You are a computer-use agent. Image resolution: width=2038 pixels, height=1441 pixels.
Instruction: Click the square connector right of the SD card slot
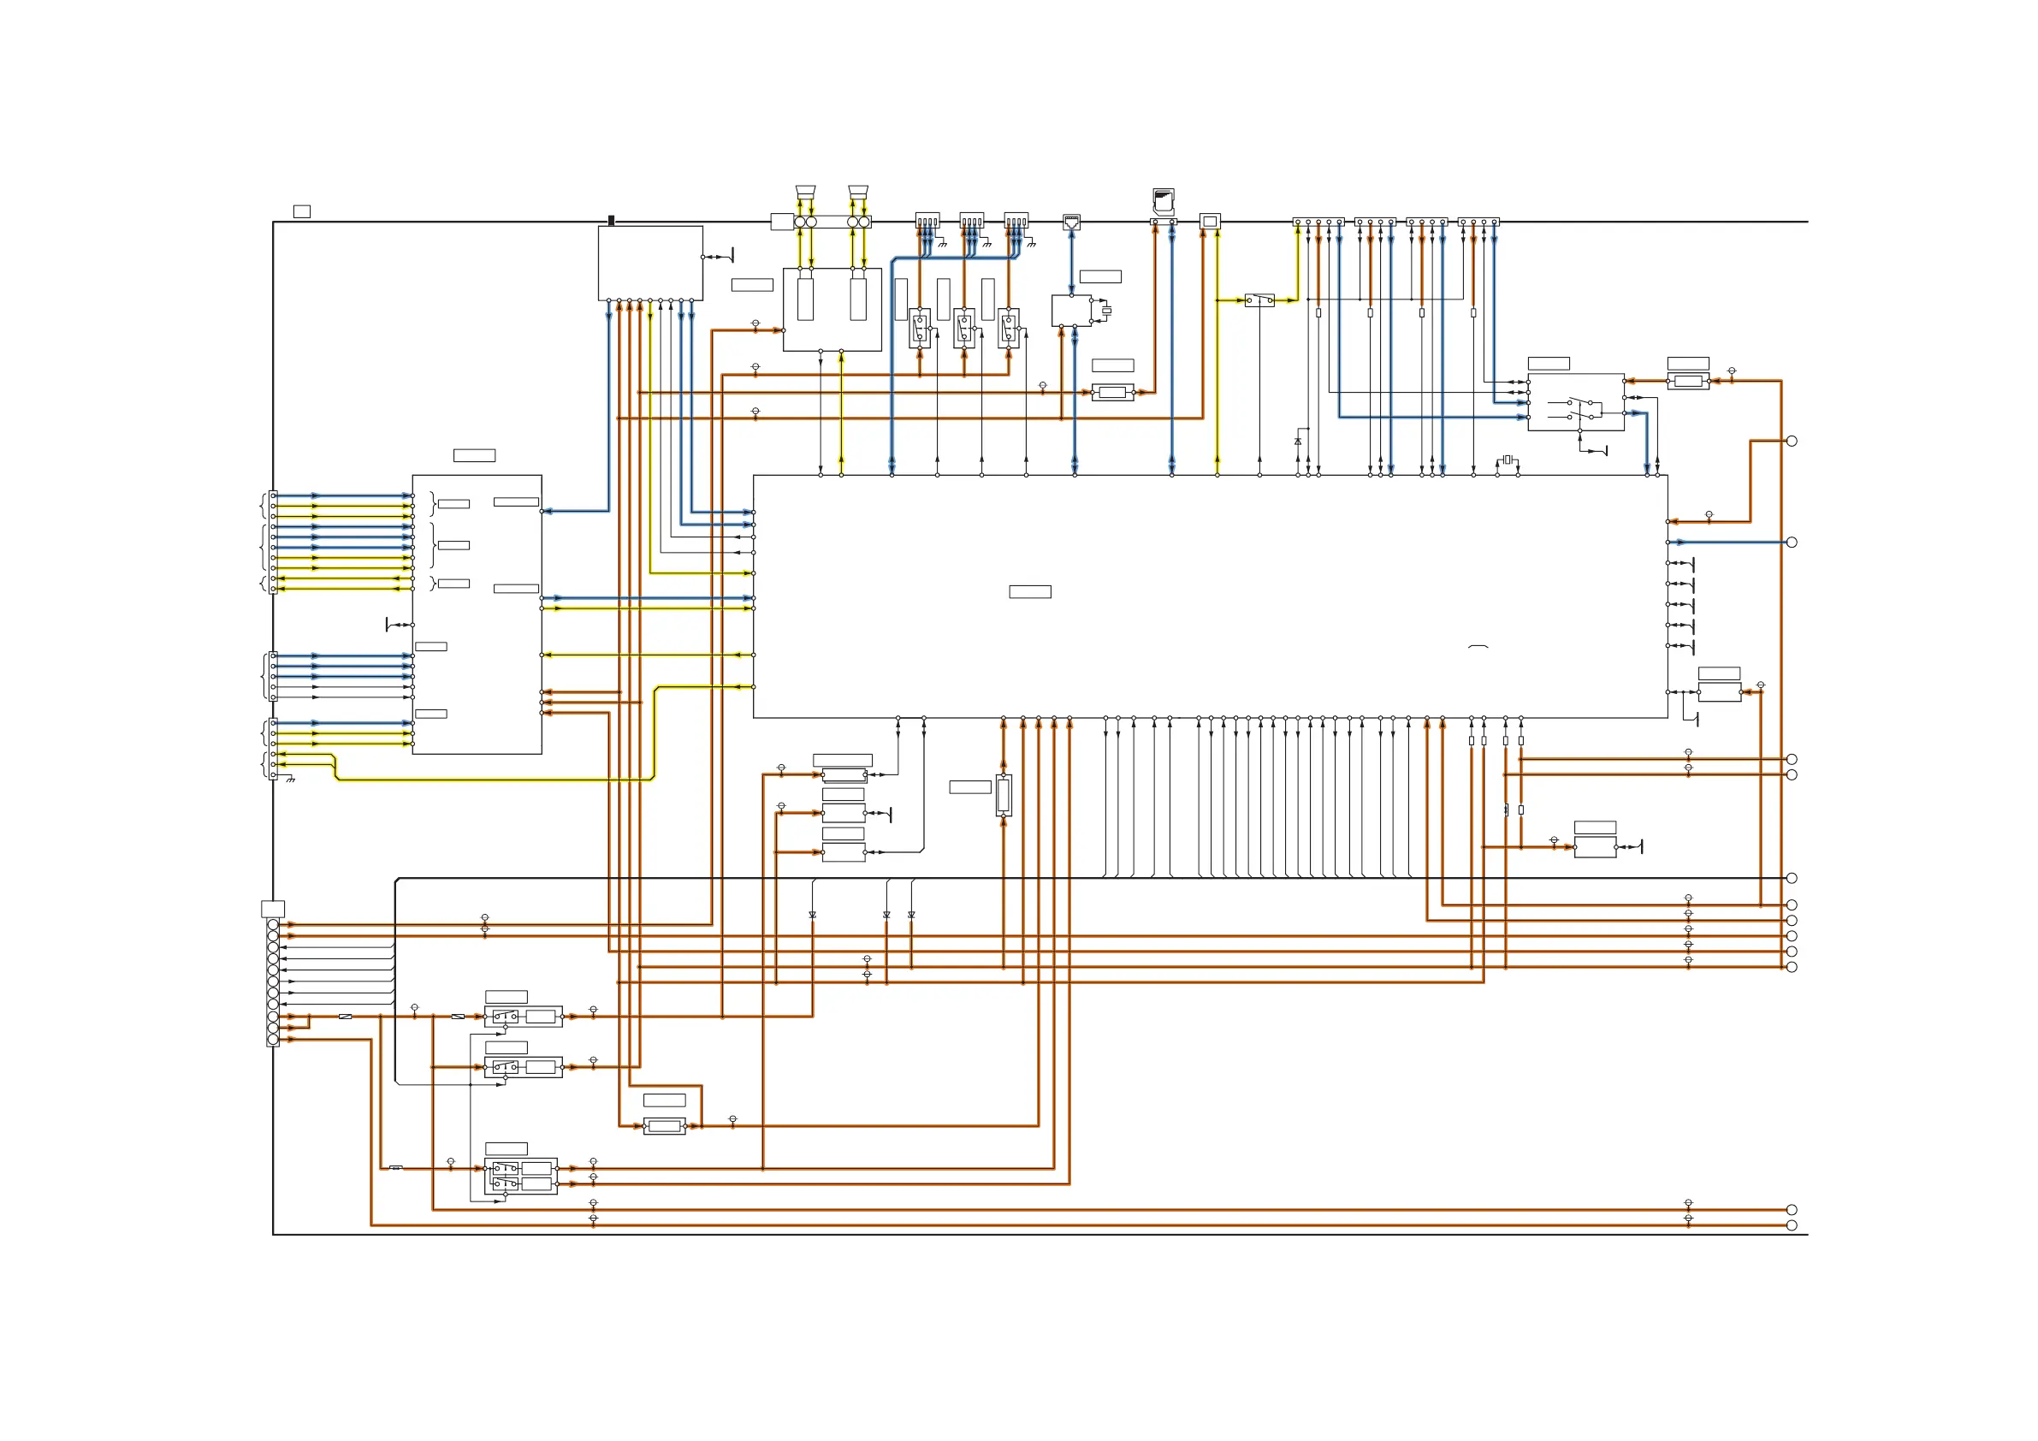pos(1210,221)
